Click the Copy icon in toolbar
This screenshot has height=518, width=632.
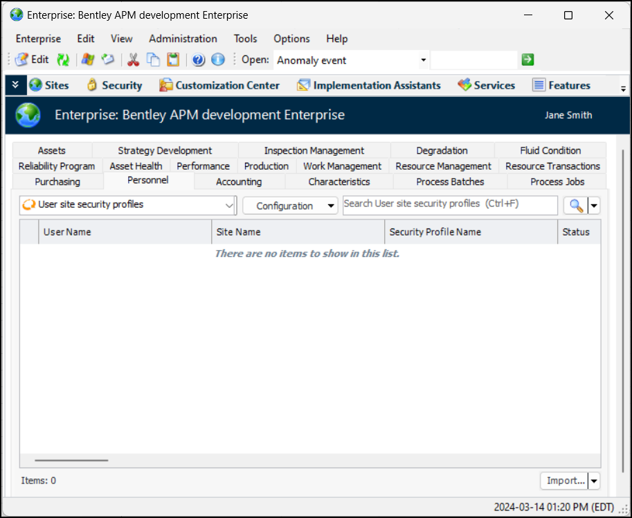click(x=153, y=60)
